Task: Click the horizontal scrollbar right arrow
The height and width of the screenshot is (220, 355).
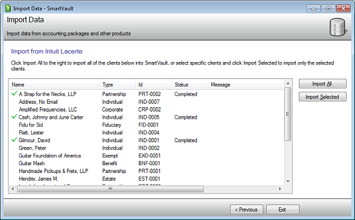Action: [x=280, y=189]
